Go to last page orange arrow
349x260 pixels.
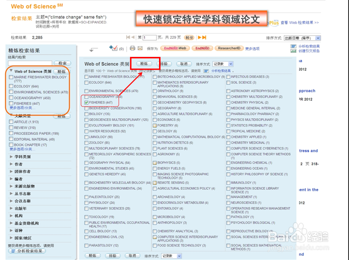pos(204,37)
